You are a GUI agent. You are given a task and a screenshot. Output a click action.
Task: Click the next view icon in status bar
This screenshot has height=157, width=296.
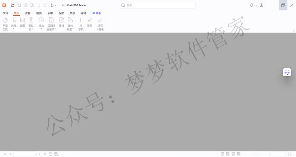click(x=56, y=154)
